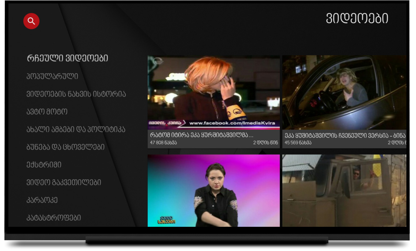Open military truck video thumbnail
The width and height of the screenshot is (416, 251).
[344, 190]
